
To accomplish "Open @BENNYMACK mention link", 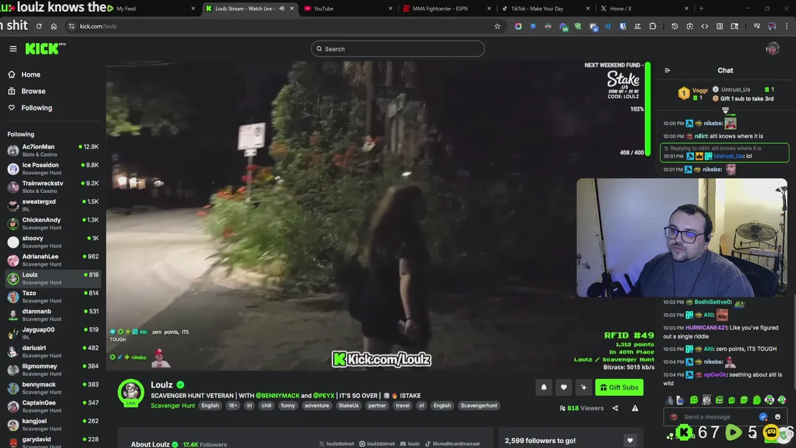I will [277, 396].
